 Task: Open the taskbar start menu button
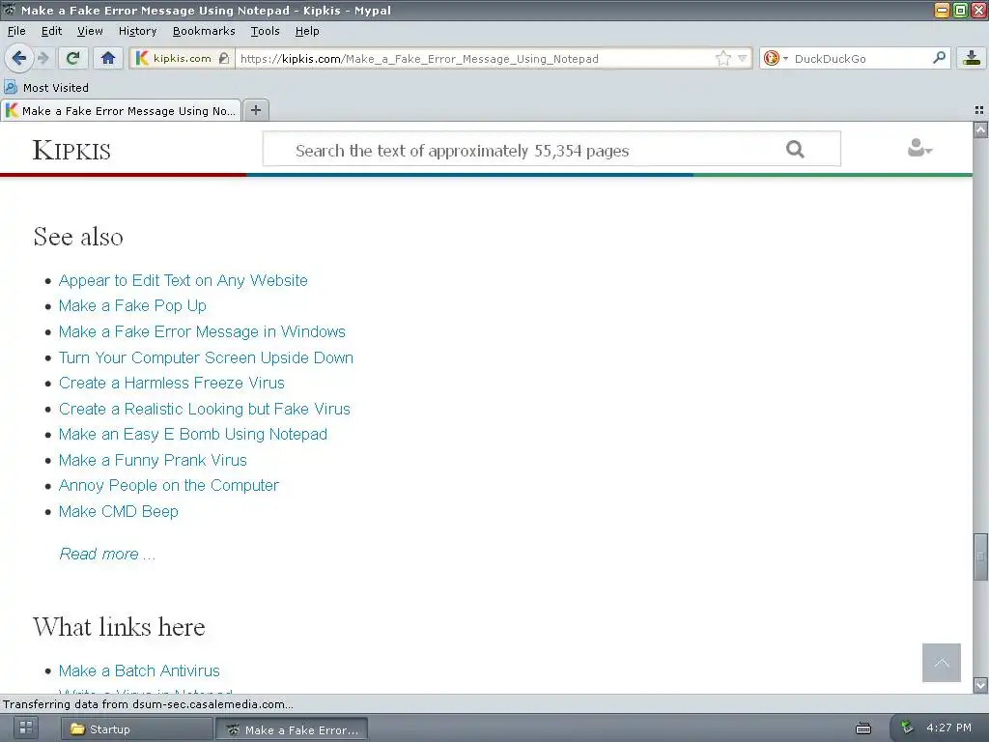(26, 728)
